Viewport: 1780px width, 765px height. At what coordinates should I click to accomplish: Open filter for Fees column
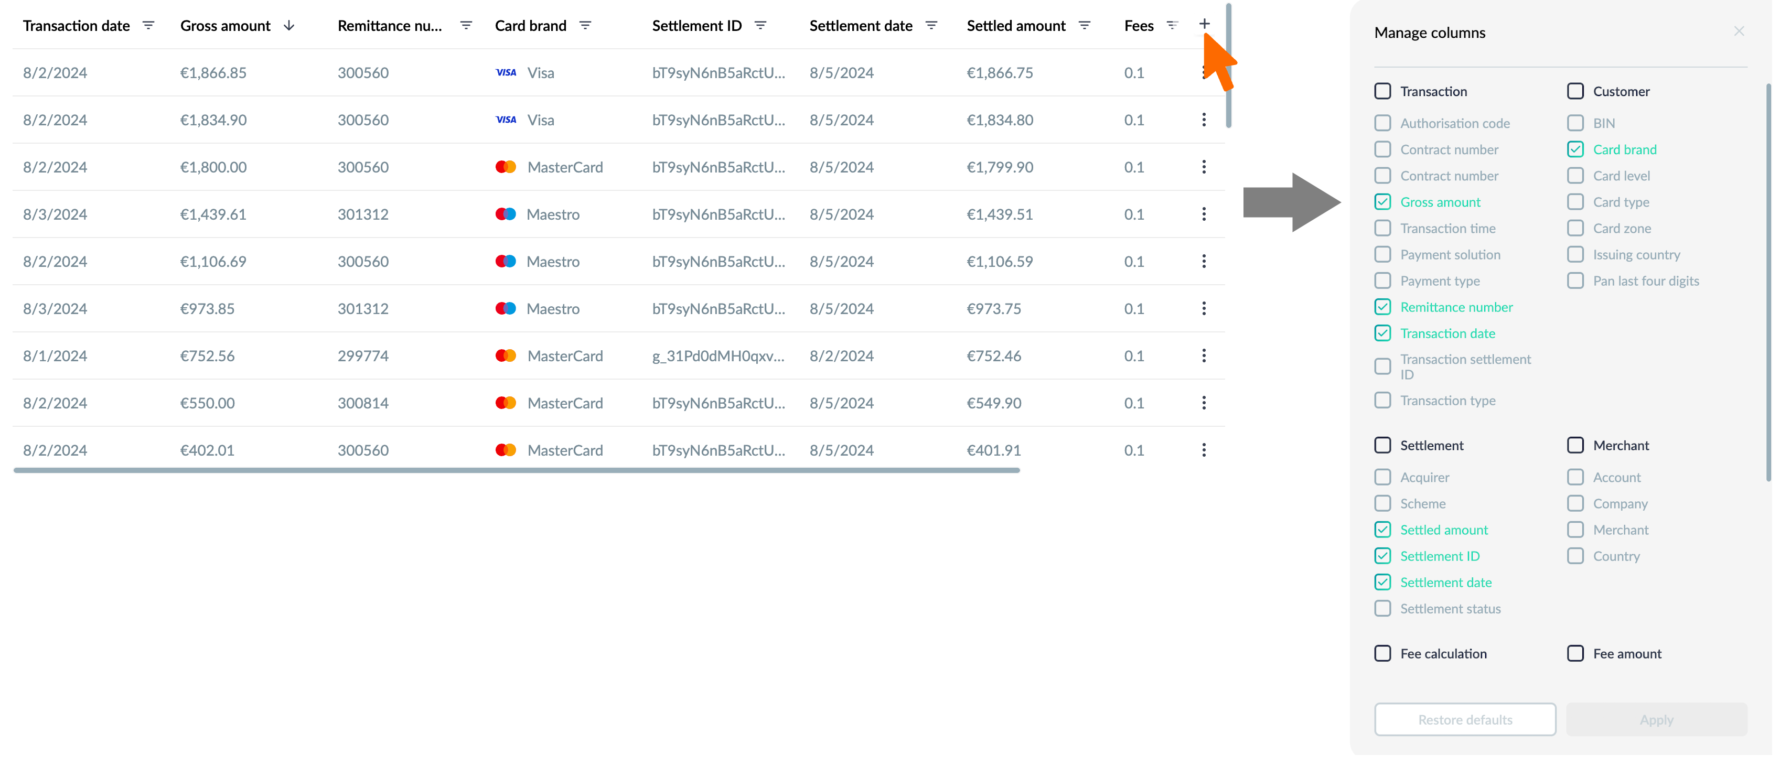point(1172,26)
